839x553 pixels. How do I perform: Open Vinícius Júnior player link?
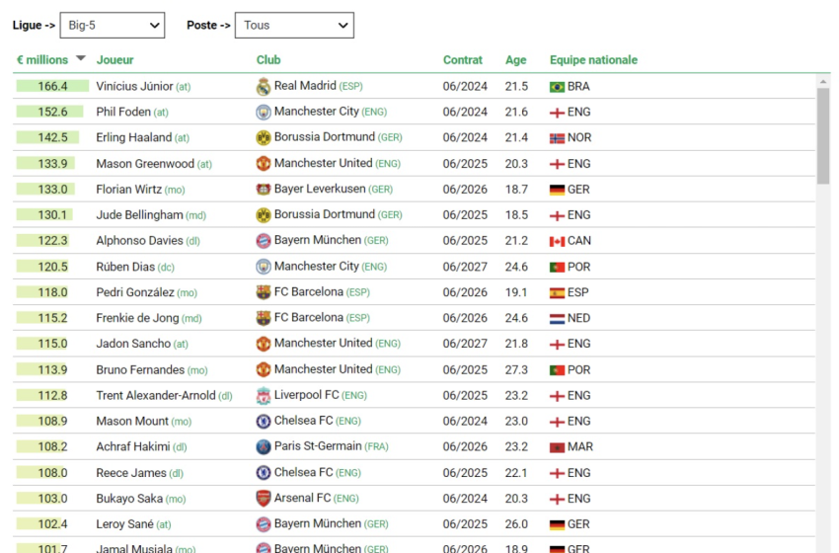(x=135, y=86)
